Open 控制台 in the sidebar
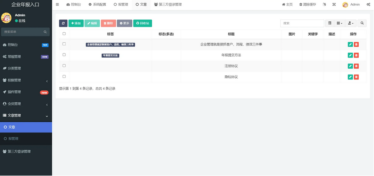Image resolution: width=374 pixels, height=176 pixels. click(26, 45)
